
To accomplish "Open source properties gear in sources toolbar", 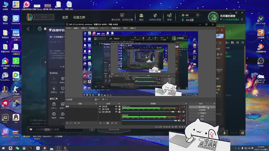I will (108, 123).
